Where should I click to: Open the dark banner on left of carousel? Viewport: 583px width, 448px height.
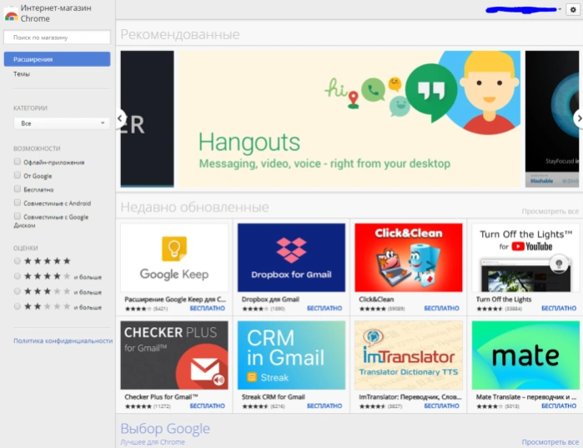(x=148, y=118)
